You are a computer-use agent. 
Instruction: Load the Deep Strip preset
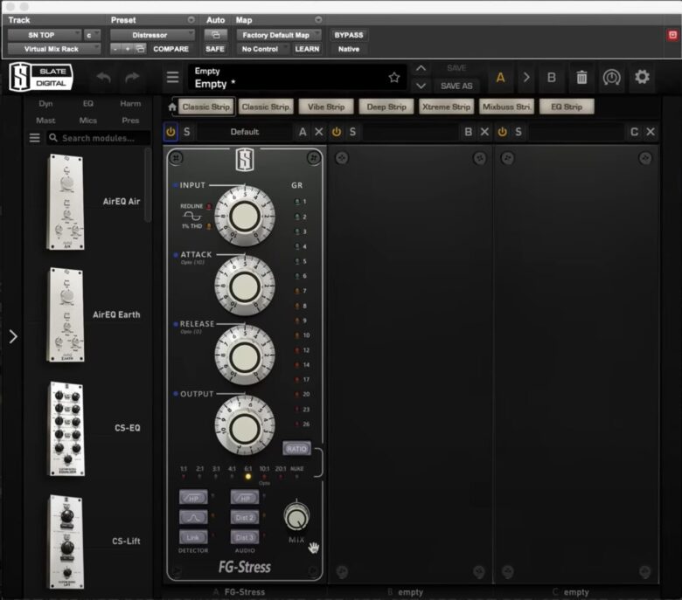pos(386,107)
